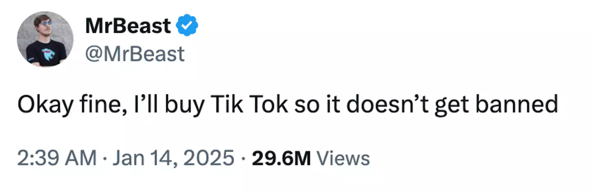Click the 29.6M view count
592x194 pixels.
pyautogui.click(x=281, y=158)
